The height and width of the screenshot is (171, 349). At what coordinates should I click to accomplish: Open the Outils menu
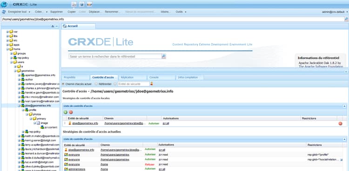(x=181, y=12)
